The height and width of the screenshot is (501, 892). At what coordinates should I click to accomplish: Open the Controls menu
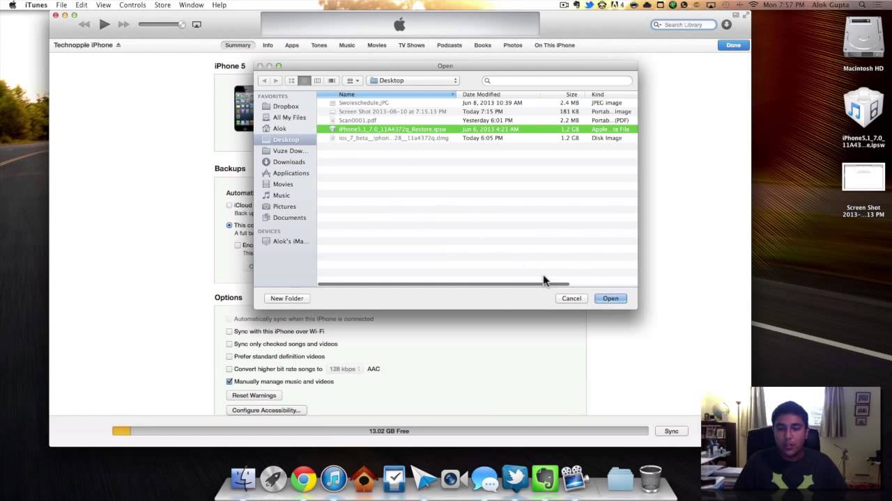coord(132,5)
